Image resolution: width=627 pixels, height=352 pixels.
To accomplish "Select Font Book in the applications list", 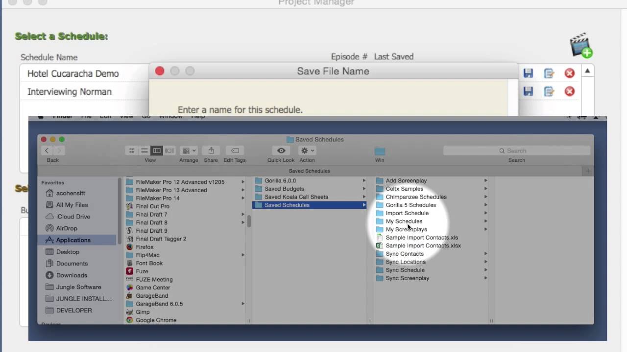I will [149, 263].
